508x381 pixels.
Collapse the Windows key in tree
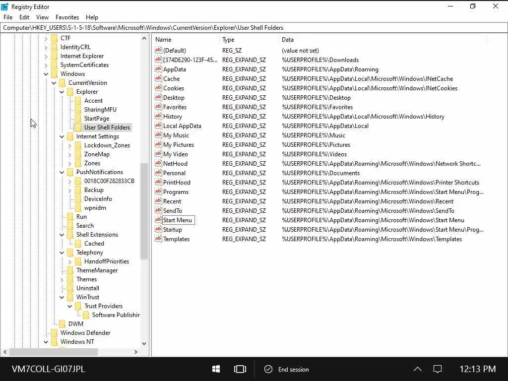click(46, 74)
